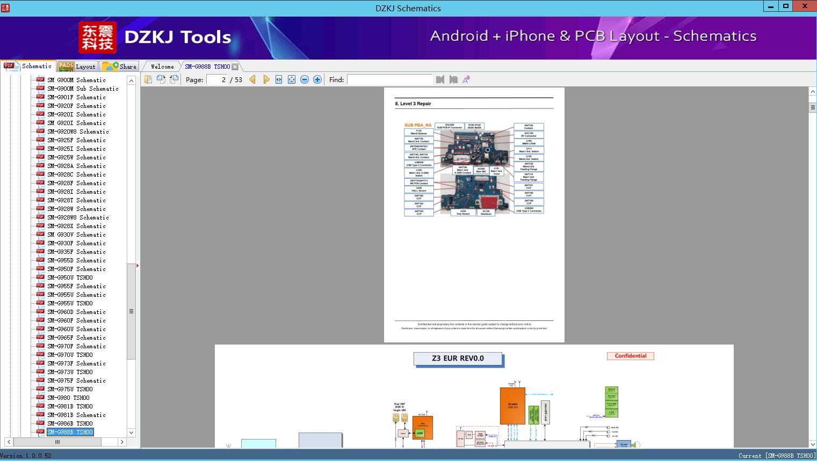Select SM-G920F Schematic
The width and height of the screenshot is (817, 461).
(76, 106)
